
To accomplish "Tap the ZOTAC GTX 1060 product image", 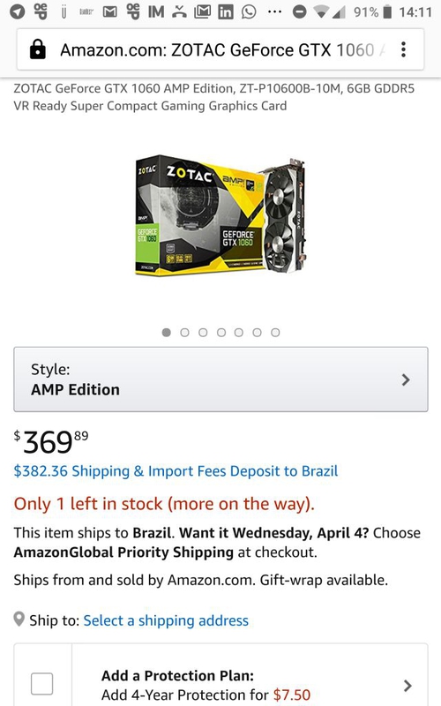I will pyautogui.click(x=220, y=215).
